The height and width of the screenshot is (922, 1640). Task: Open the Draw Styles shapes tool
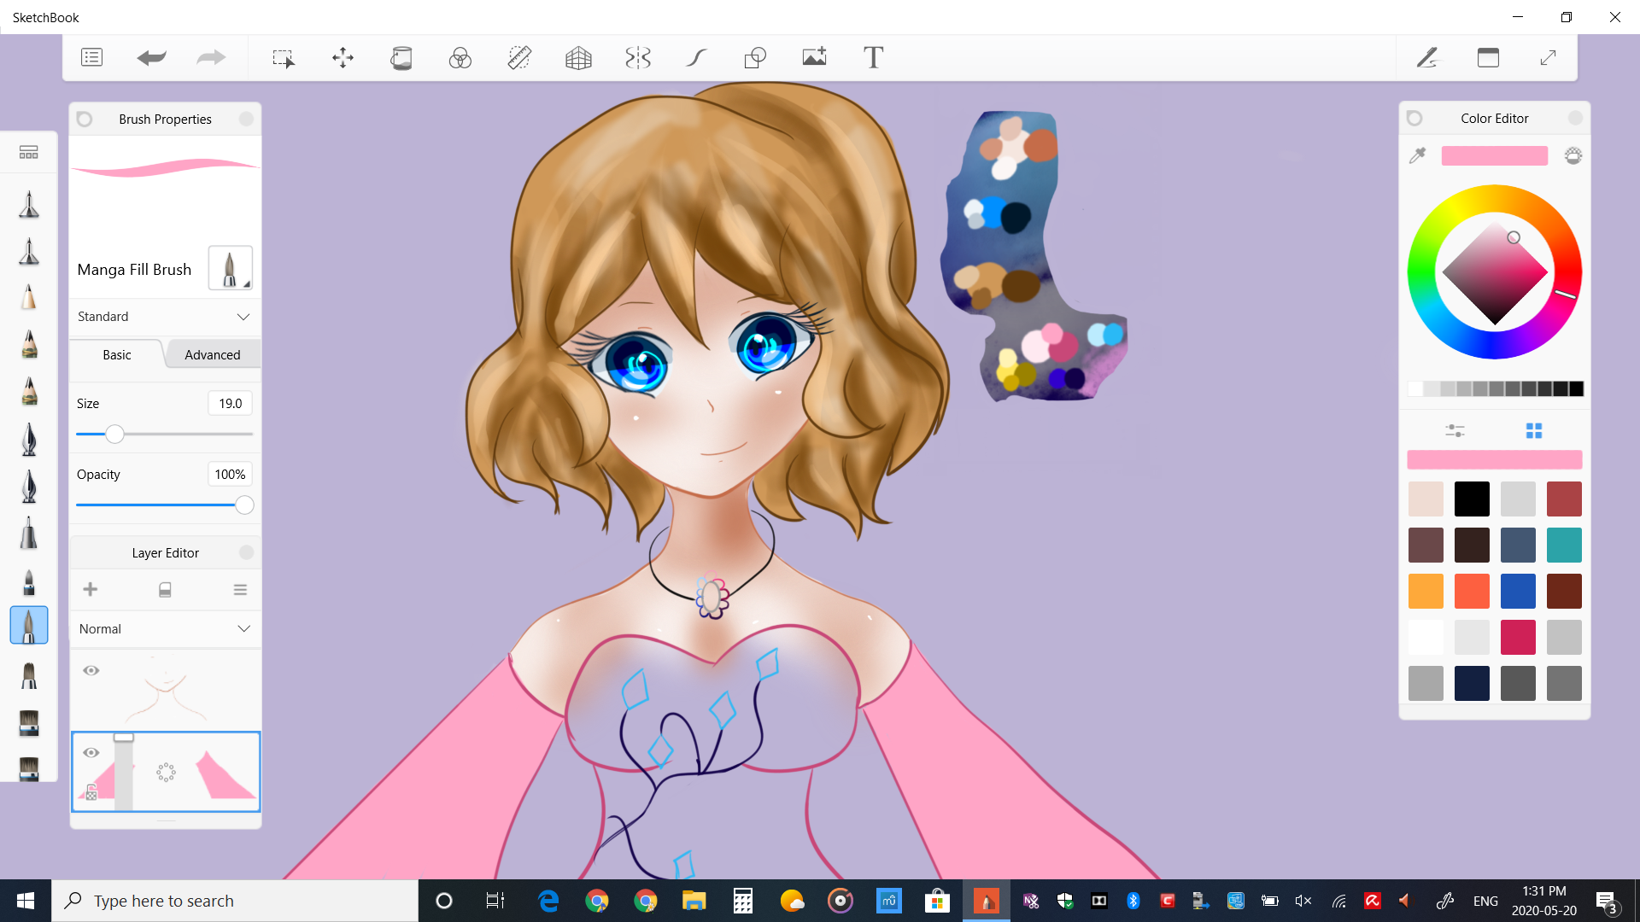pos(755,57)
